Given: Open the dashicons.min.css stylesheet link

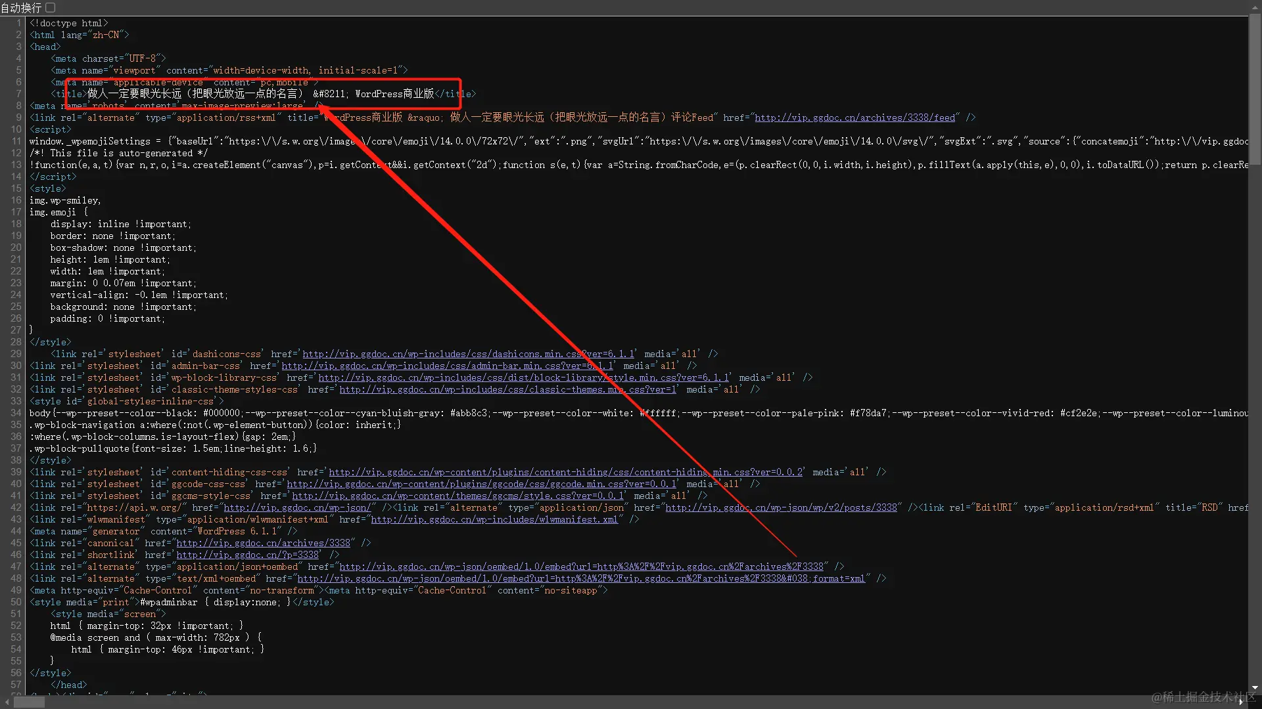Looking at the screenshot, I should point(468,354).
